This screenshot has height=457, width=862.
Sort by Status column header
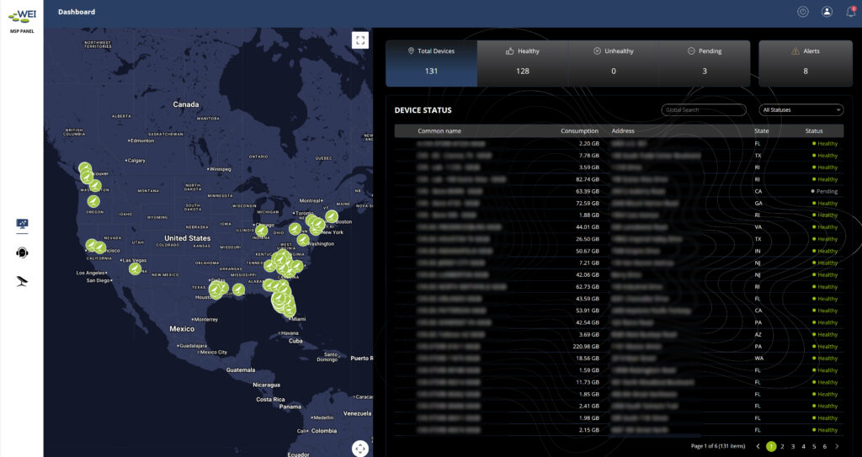(x=814, y=131)
